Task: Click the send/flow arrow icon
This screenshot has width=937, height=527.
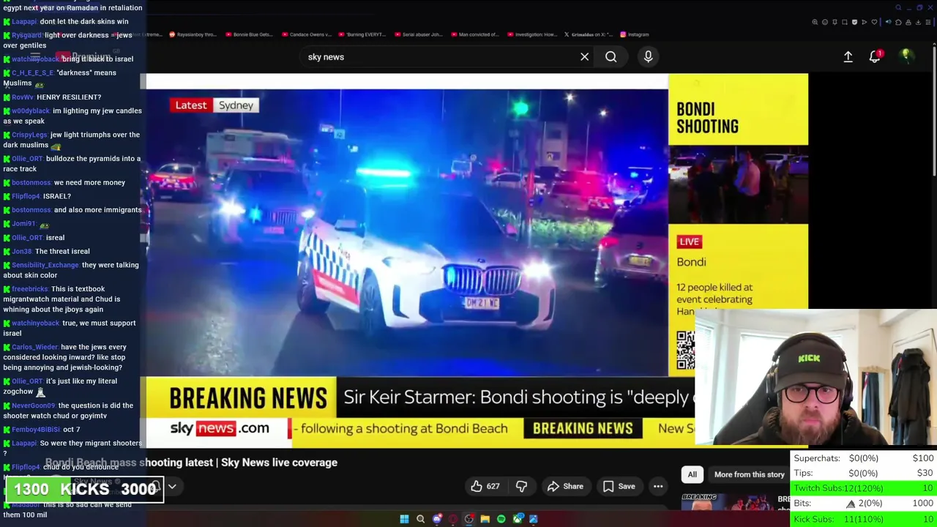Action: (x=864, y=22)
